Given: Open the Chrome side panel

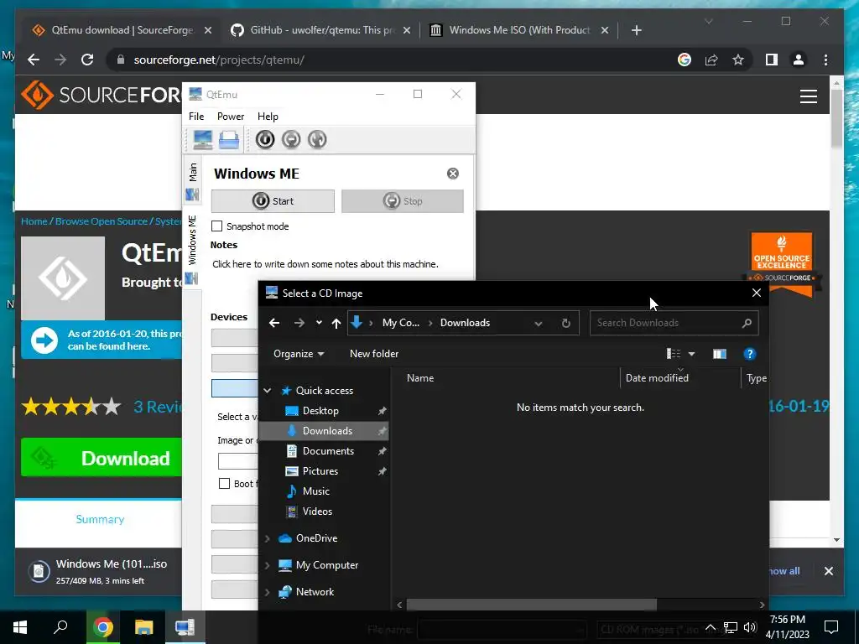Looking at the screenshot, I should [772, 60].
